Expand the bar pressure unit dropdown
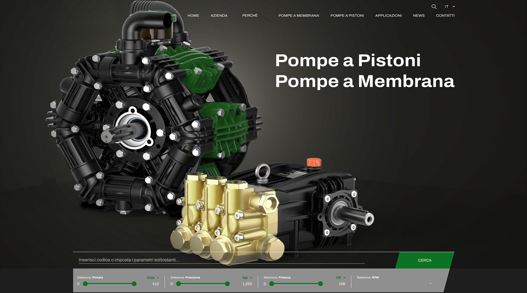Image resolution: width=527 pixels, height=293 pixels. pos(247,278)
